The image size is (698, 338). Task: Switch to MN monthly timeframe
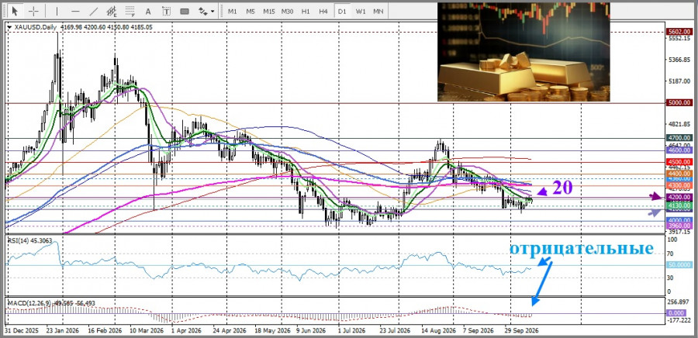(378, 12)
